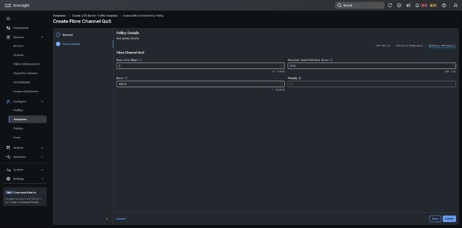This screenshot has width=462, height=228.
Task: Click the Back button
Action: (435, 219)
